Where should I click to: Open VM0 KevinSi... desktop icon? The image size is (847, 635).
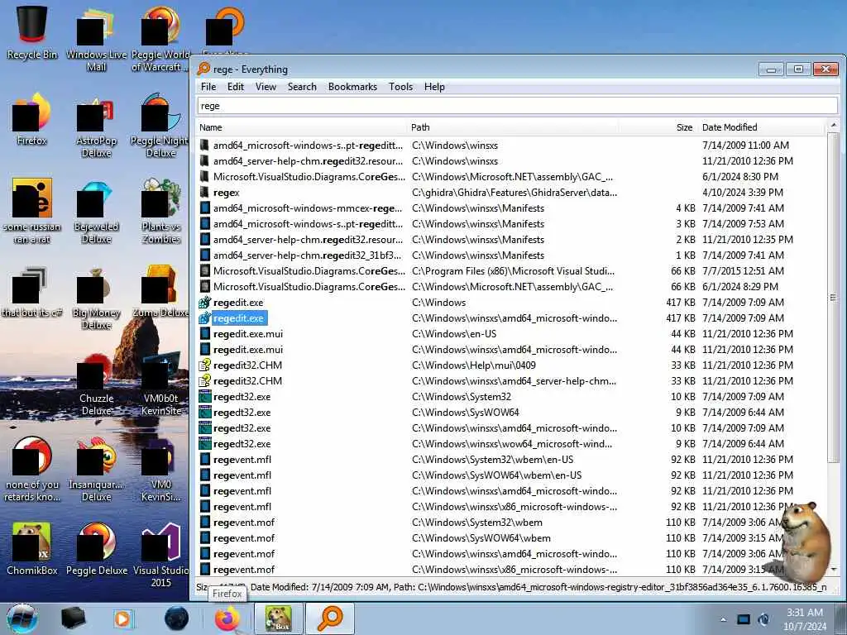160,470
